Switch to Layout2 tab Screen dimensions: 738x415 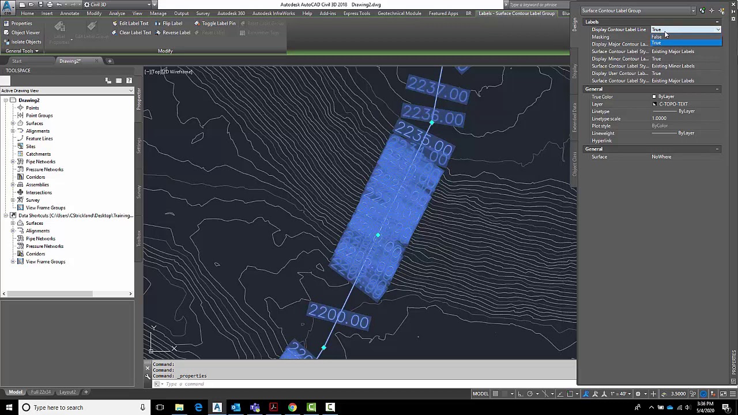pyautogui.click(x=67, y=393)
